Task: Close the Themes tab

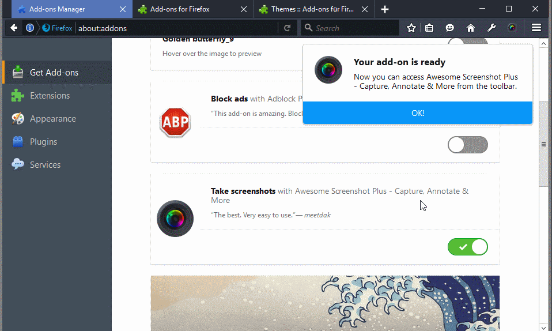Action: 365,9
